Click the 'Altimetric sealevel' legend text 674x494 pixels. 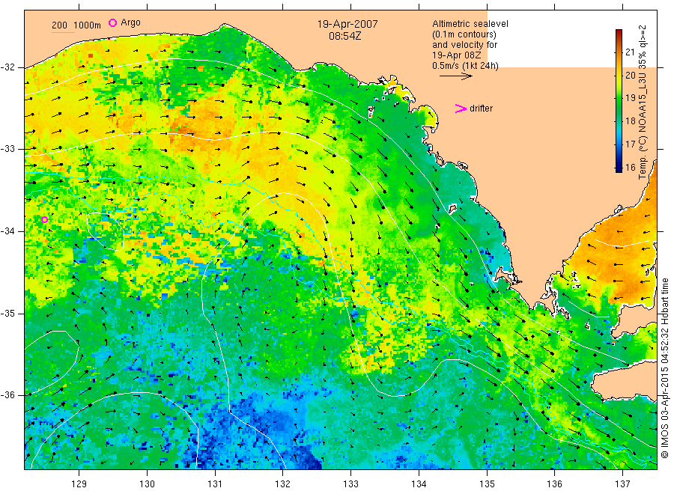(470, 24)
